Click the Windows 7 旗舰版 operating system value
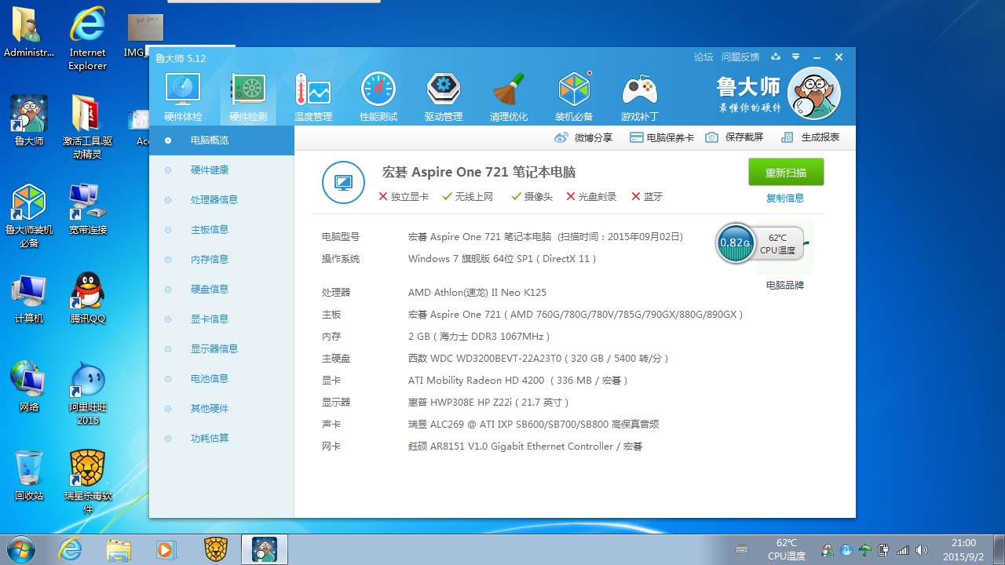 [502, 259]
